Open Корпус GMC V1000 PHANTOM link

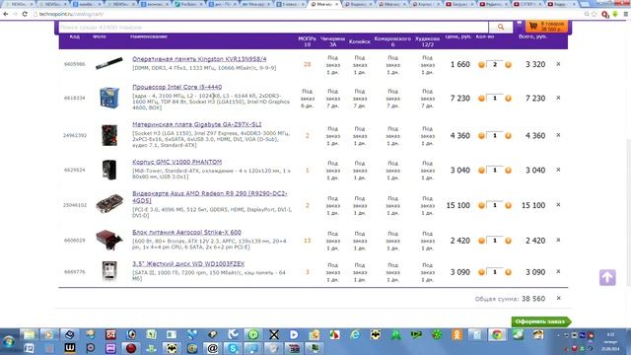(x=177, y=162)
